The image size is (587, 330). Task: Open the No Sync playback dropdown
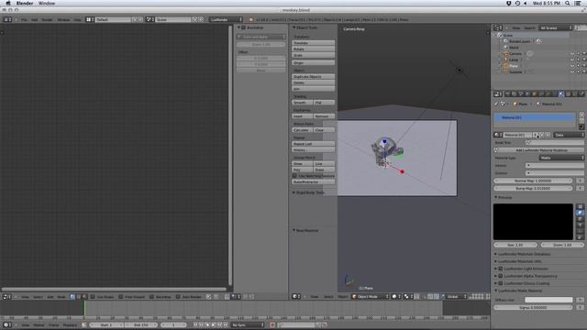coord(248,324)
